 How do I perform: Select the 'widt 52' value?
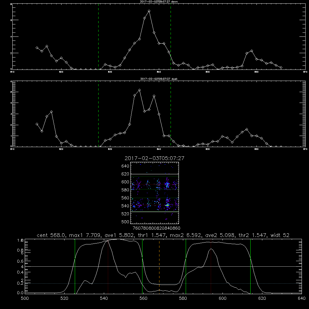pos(280,235)
